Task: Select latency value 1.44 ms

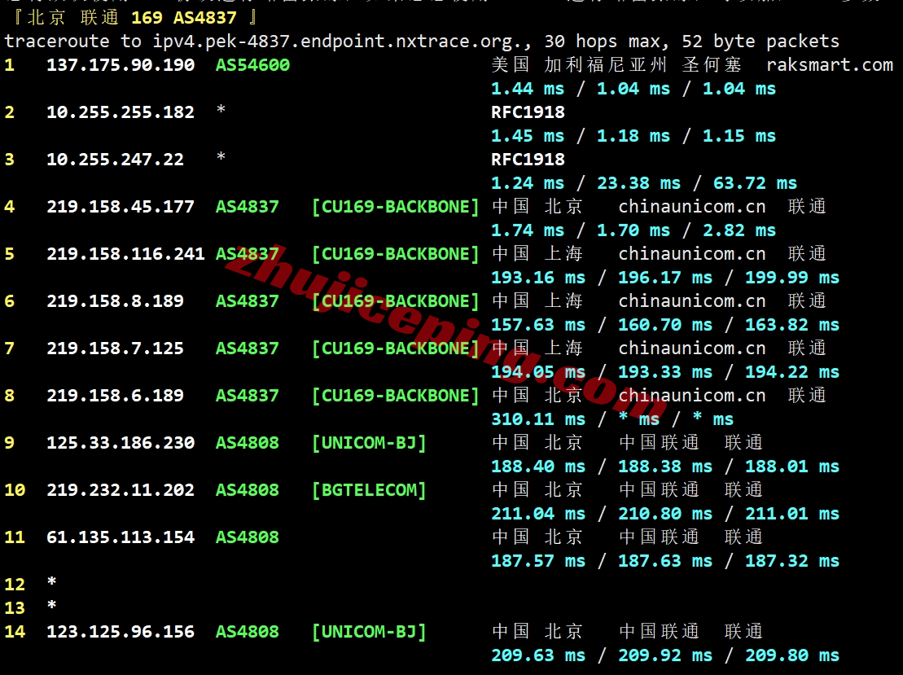Action: click(528, 88)
